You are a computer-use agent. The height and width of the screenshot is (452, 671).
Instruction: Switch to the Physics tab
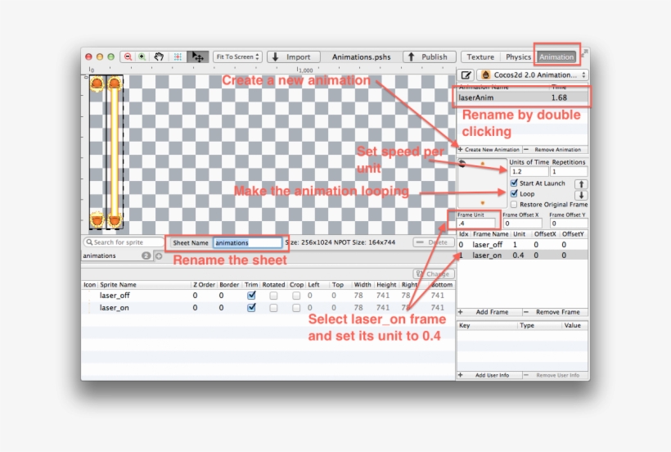(x=517, y=57)
